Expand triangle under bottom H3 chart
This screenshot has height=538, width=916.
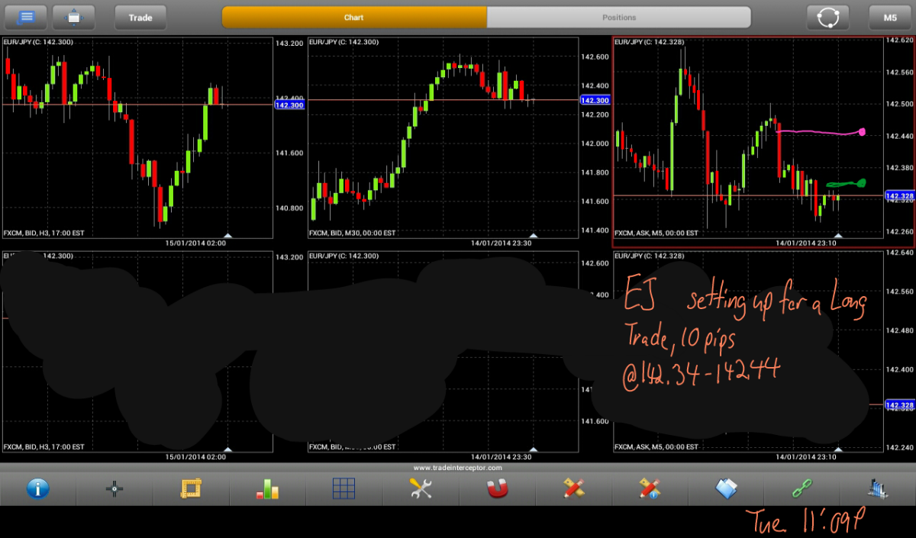(227, 449)
